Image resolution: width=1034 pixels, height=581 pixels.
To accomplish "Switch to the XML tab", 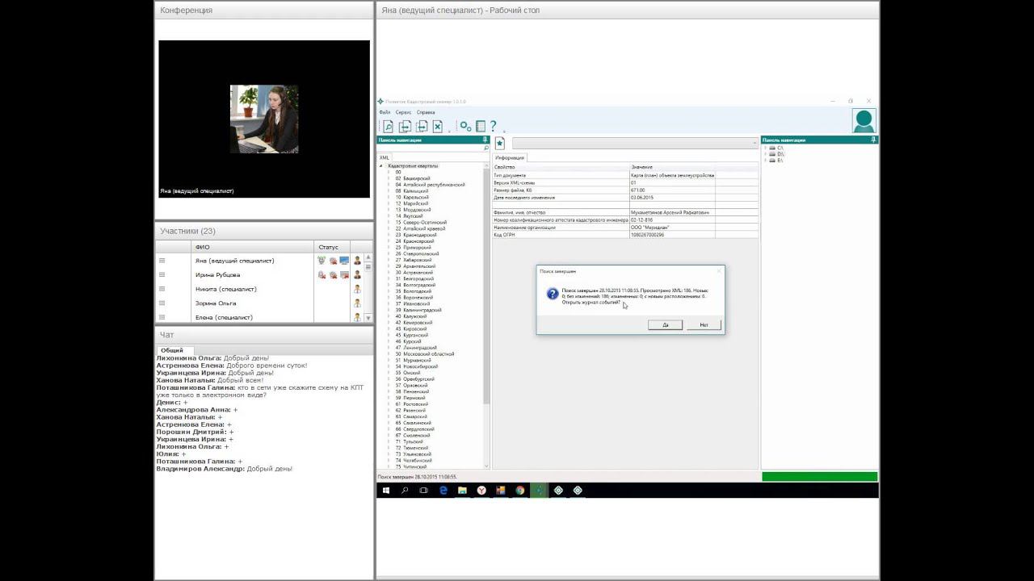I will point(385,157).
